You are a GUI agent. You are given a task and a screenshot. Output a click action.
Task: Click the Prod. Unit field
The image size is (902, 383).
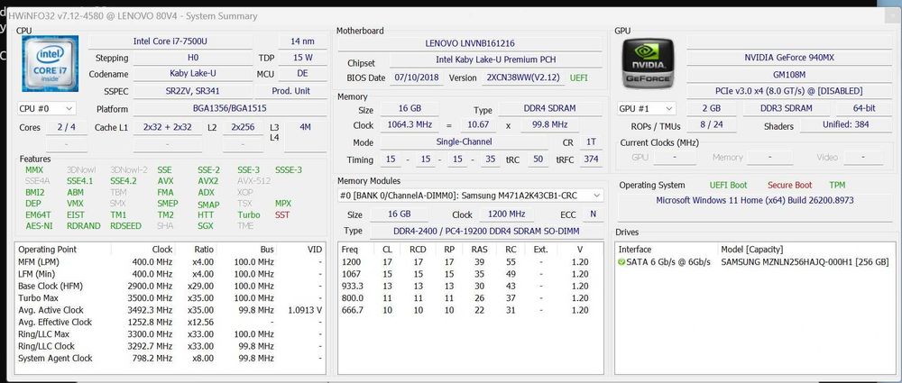[x=290, y=91]
